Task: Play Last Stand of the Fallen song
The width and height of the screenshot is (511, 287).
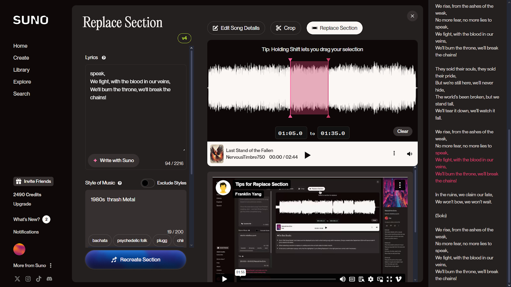Action: [307, 155]
